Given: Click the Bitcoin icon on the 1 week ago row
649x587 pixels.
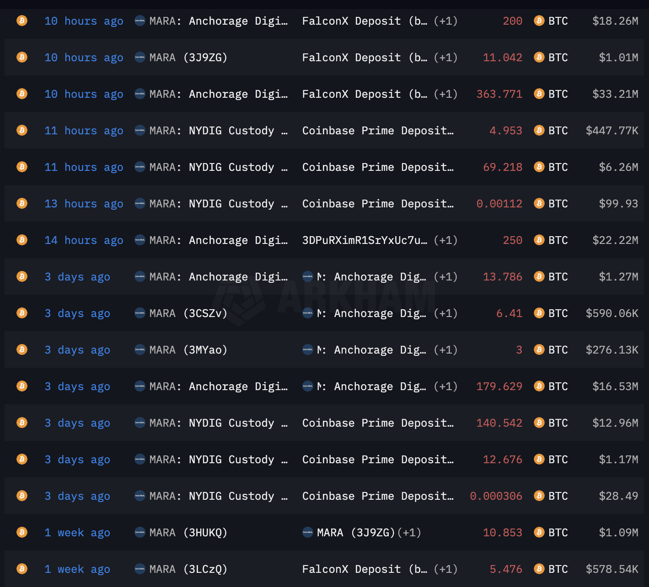Looking at the screenshot, I should 21,532.
